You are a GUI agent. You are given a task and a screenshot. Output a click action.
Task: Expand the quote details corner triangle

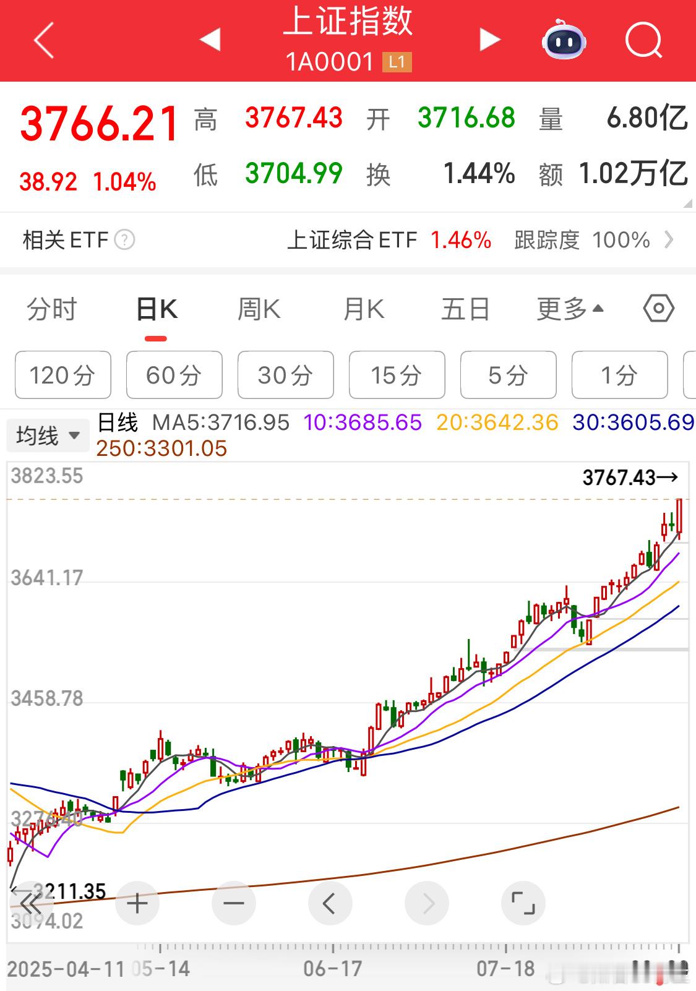(687, 204)
